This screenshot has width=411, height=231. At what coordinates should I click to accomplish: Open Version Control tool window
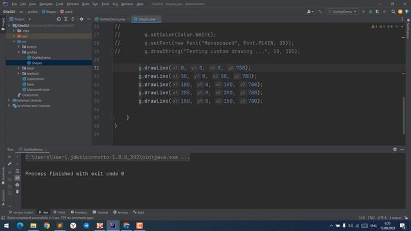21,212
